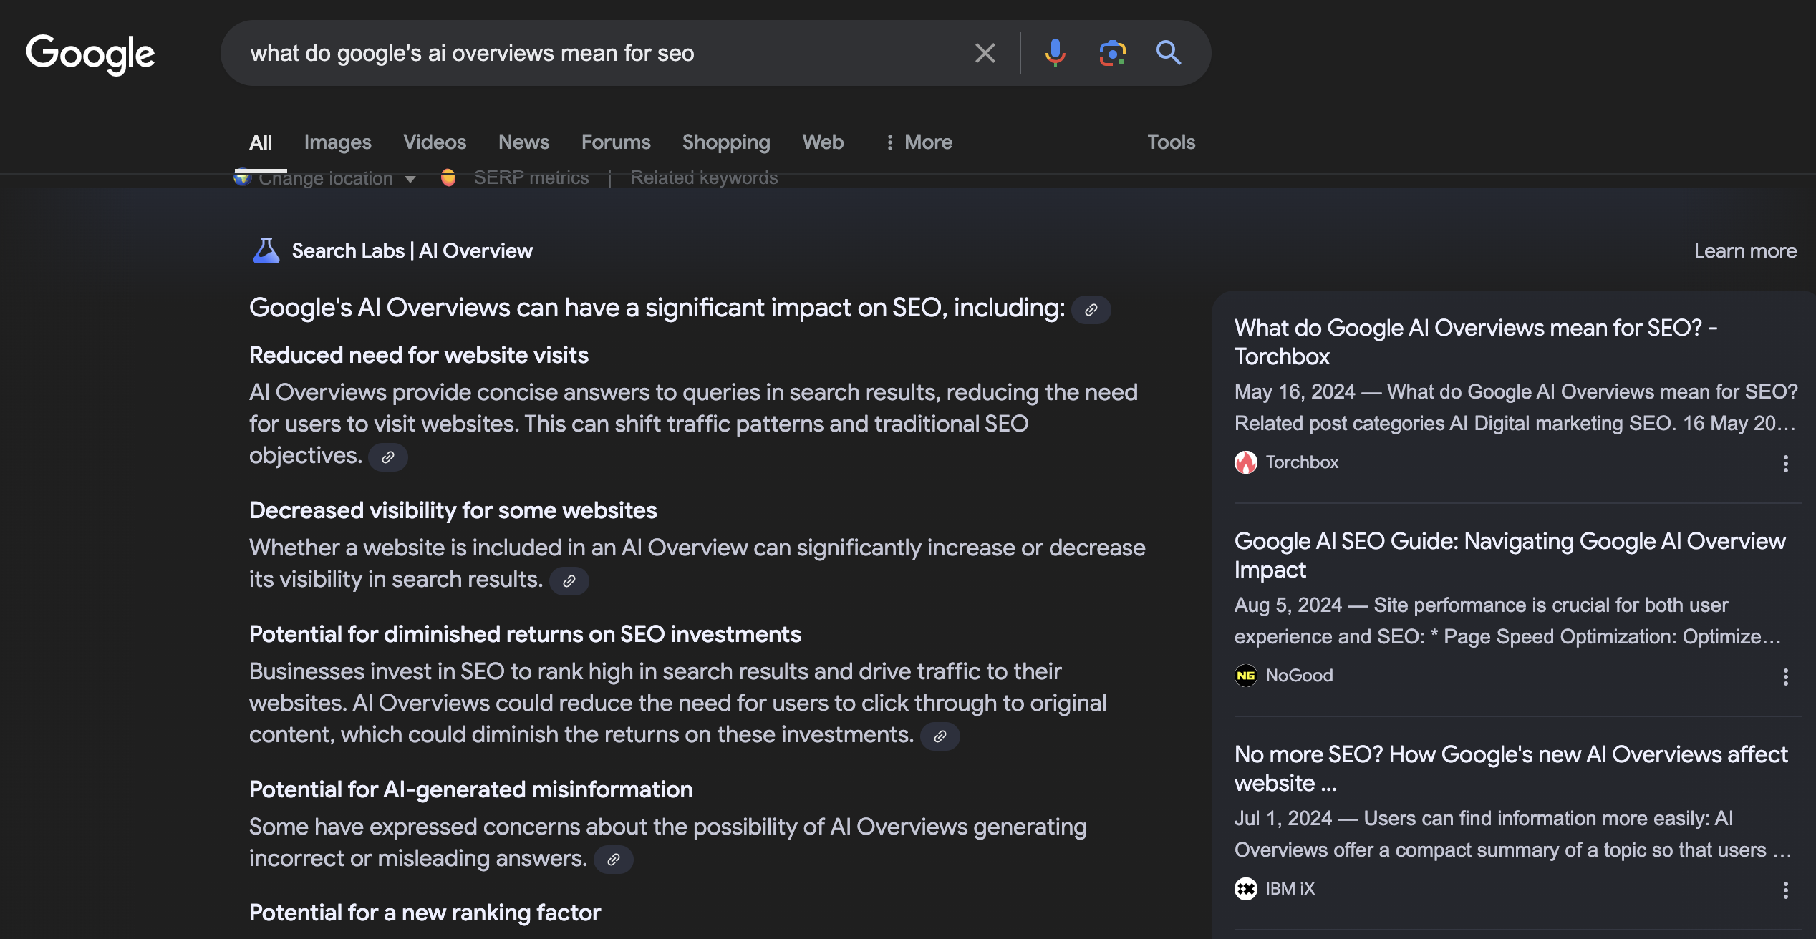Open the Tools options

pos(1171,142)
